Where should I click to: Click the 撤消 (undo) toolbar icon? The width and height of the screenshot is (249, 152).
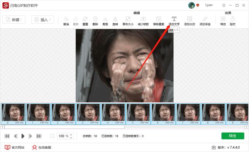coord(66,19)
